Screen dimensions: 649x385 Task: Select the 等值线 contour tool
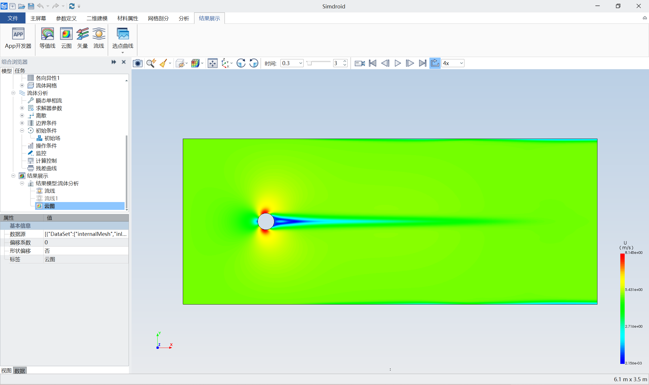[48, 38]
